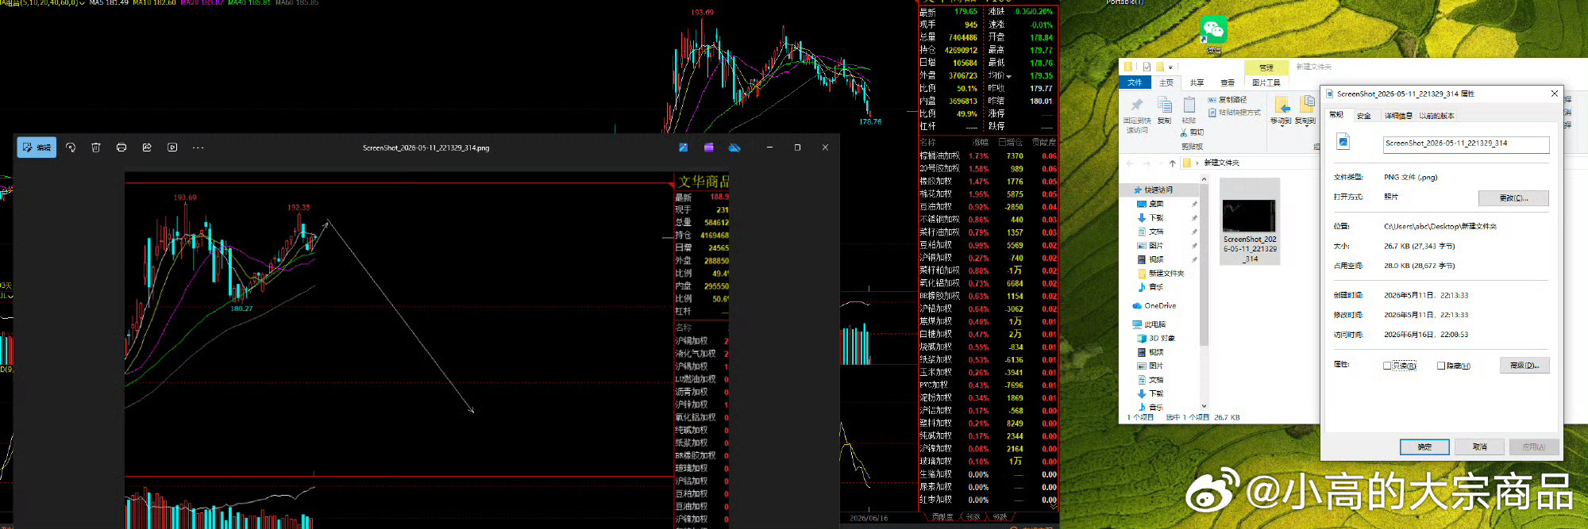Open the quick access toolbar customize arrow
The image size is (1588, 529).
point(1170,67)
